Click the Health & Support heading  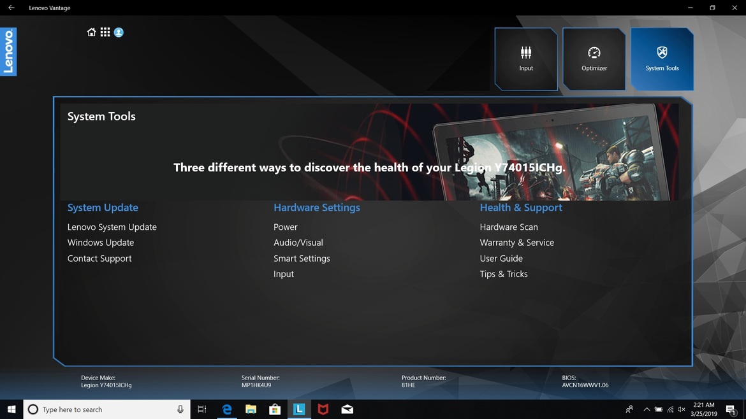(520, 208)
